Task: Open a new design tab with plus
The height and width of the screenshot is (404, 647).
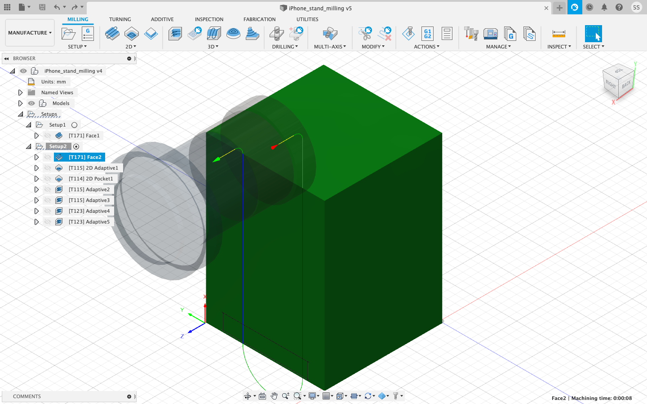Action: click(559, 8)
